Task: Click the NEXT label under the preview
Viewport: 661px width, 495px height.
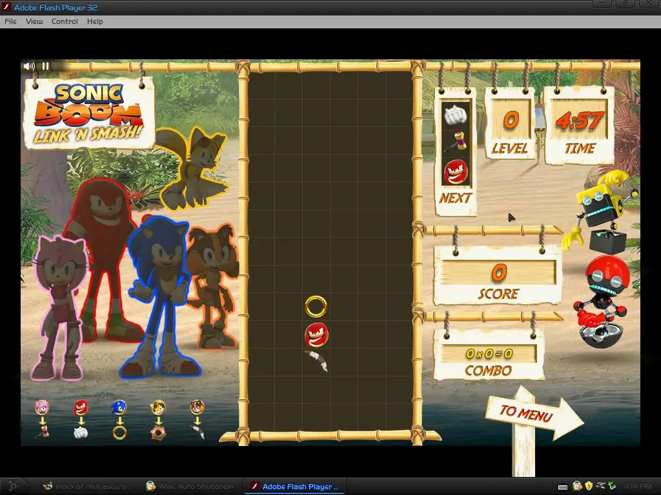Action: pos(455,199)
